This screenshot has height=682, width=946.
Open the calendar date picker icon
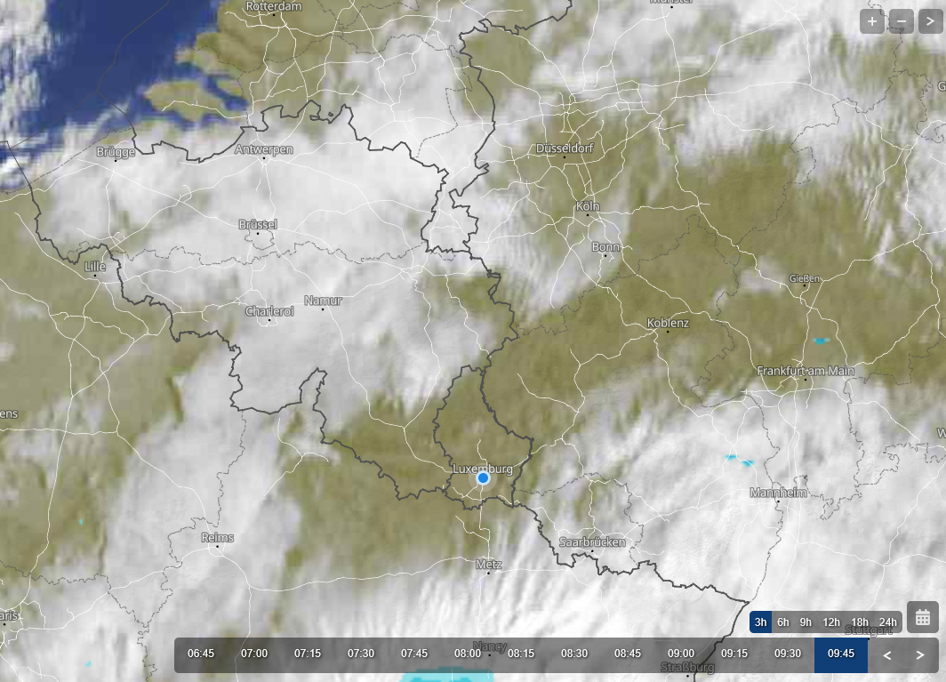(923, 617)
